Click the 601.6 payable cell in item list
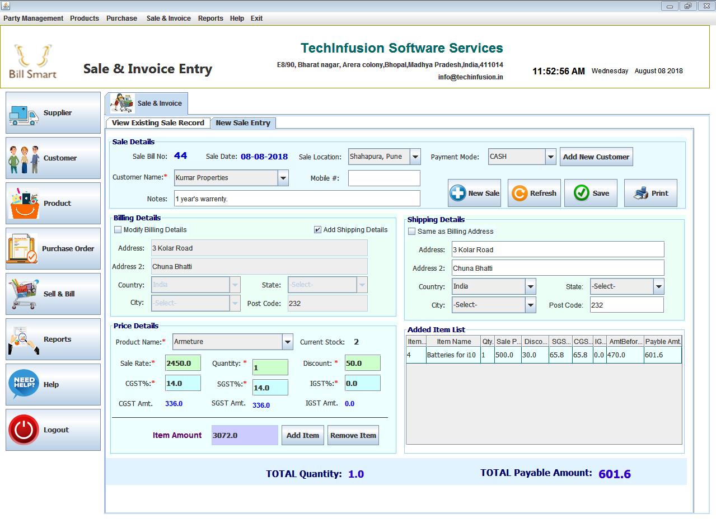 pos(663,355)
